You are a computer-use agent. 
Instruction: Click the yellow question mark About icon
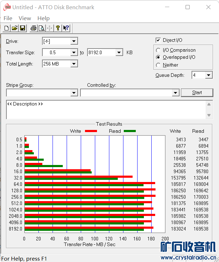click(x=58, y=28)
